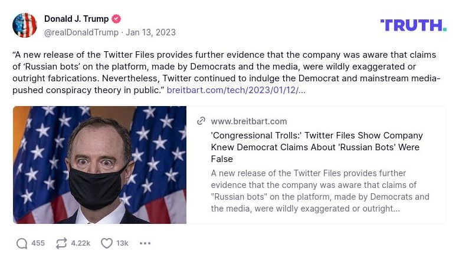Viewport: 459px width, 261px height.
Task: Click the quoted post body text
Action: (224, 67)
